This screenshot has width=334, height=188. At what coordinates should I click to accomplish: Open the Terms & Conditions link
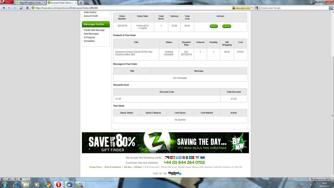tap(113, 167)
